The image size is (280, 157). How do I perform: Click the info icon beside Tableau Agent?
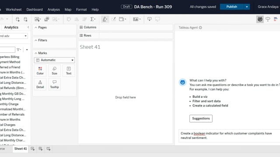(200, 27)
